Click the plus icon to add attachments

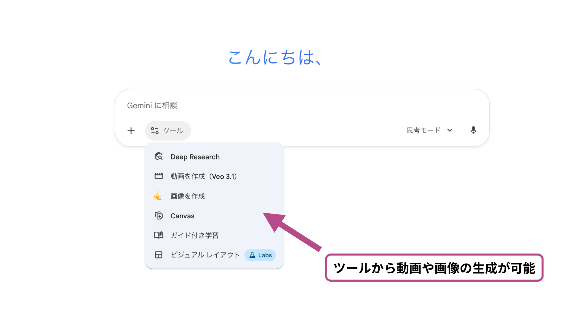click(x=131, y=130)
